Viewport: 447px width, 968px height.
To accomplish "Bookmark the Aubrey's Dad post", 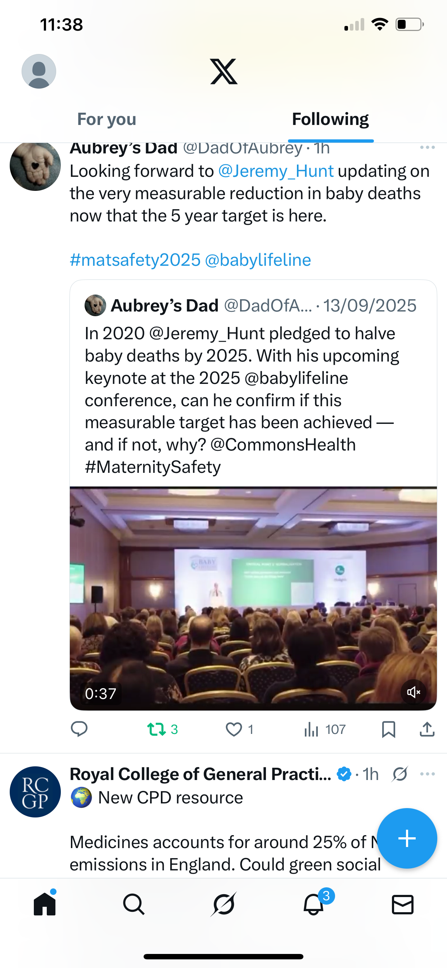I will click(388, 729).
